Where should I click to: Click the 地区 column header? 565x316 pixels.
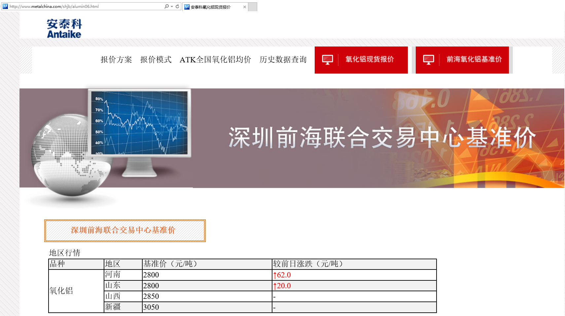(123, 264)
